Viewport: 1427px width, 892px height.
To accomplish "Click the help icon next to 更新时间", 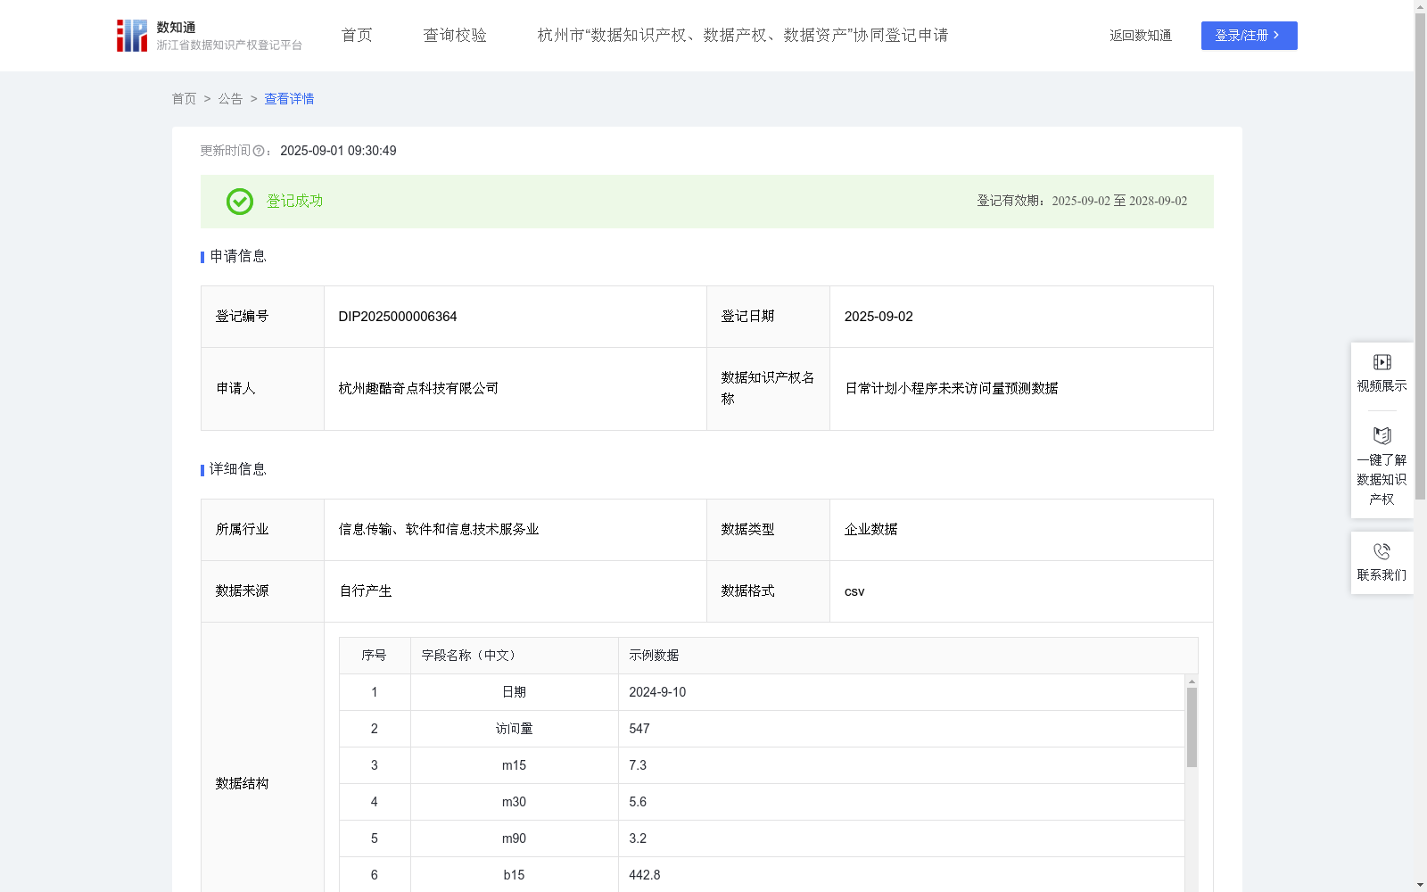I will [259, 152].
